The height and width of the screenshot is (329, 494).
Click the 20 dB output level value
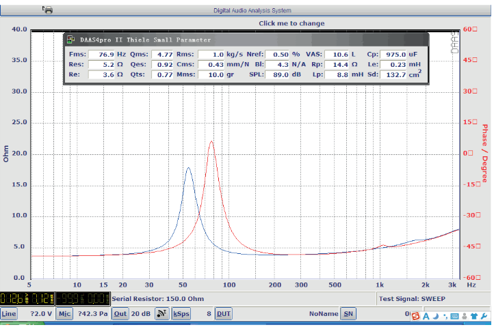(x=140, y=313)
